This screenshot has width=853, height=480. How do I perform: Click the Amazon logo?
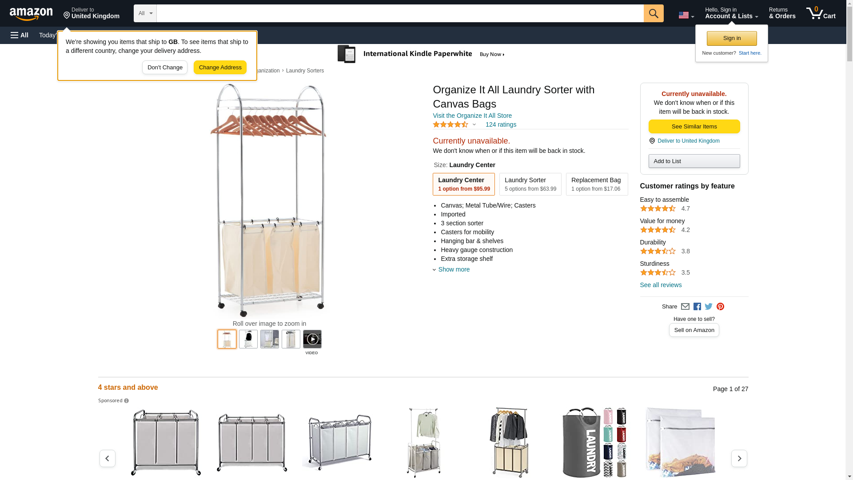point(31,14)
